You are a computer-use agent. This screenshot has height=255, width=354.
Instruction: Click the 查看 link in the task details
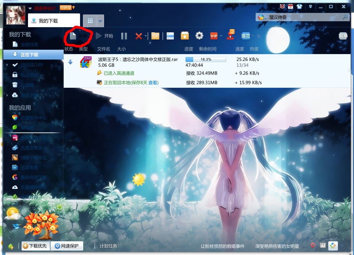pyautogui.click(x=153, y=83)
